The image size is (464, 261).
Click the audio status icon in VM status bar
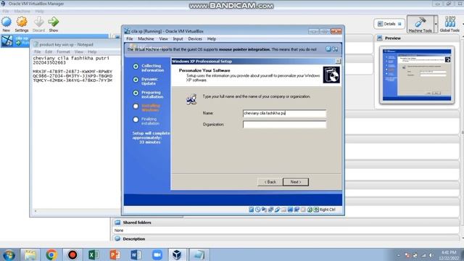tap(264, 210)
